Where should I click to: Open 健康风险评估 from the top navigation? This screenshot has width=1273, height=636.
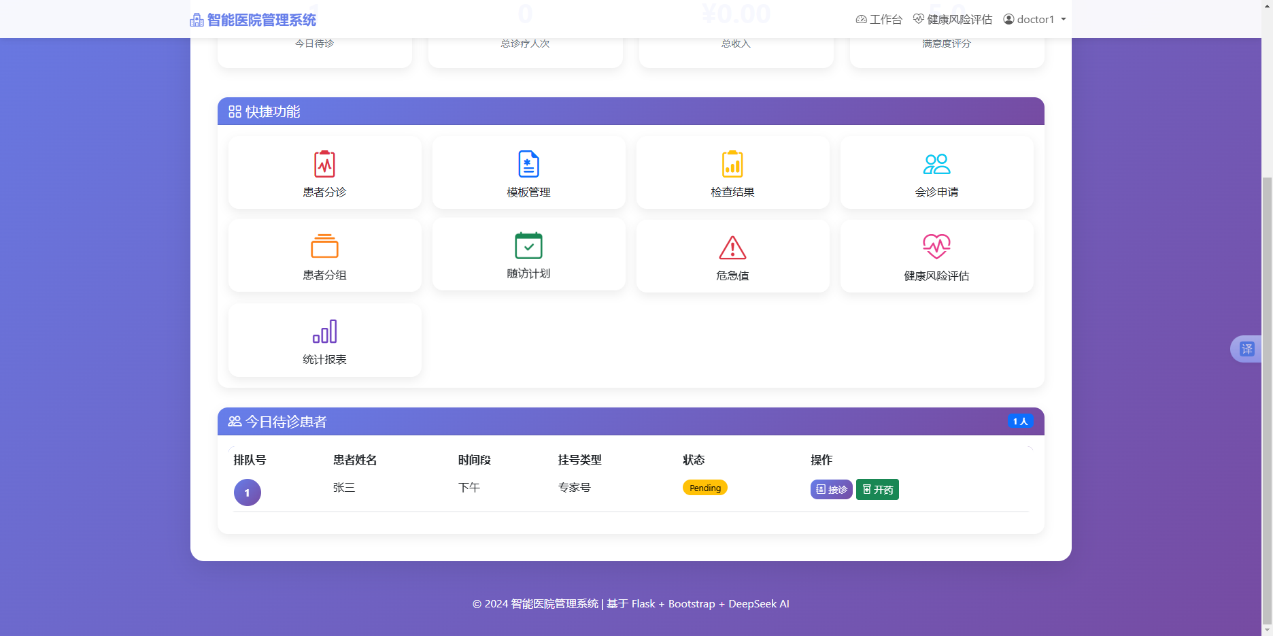[x=952, y=19]
